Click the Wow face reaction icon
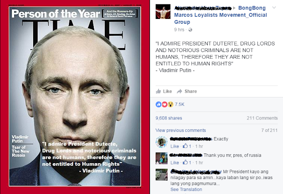The image size is (283, 194). pos(170,104)
